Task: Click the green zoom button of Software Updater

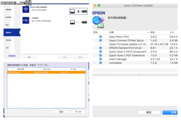Action: 99,5
